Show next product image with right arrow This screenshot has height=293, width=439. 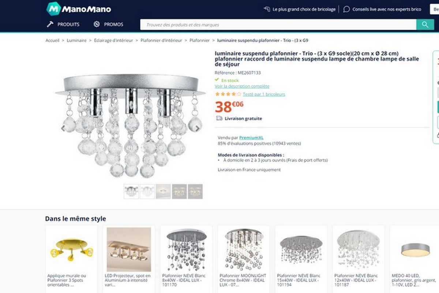197,128
